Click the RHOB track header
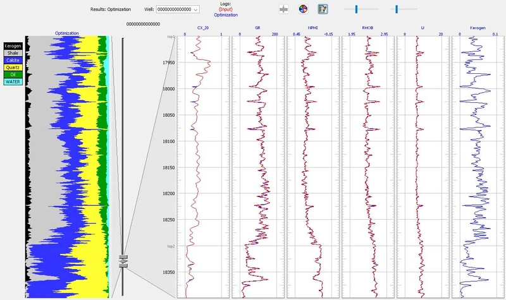506x300 pixels. pyautogui.click(x=367, y=28)
